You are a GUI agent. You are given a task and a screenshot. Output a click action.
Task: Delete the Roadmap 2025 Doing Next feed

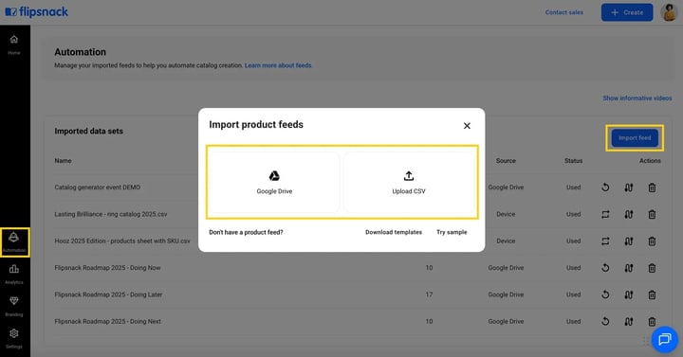652,322
